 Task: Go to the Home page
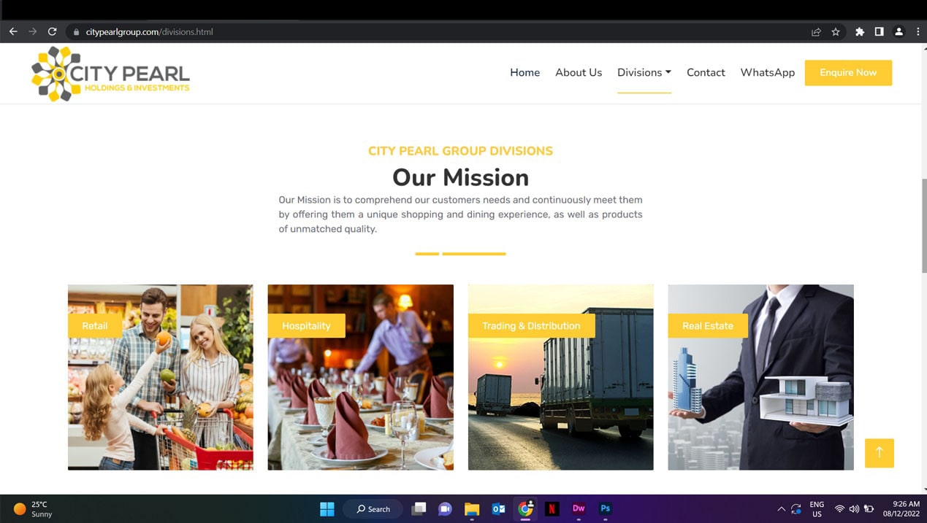(524, 73)
